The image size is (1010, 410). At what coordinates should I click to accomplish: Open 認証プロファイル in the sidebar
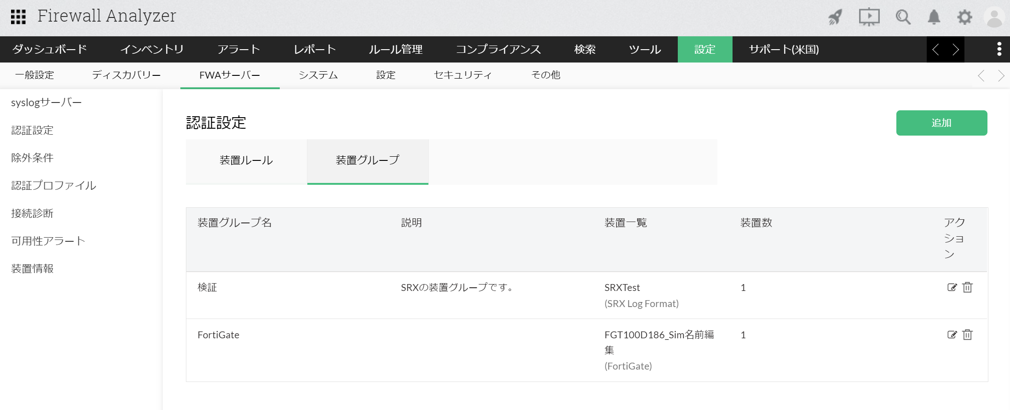tap(53, 185)
